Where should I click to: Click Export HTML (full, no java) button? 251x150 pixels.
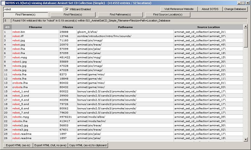click(x=50, y=146)
